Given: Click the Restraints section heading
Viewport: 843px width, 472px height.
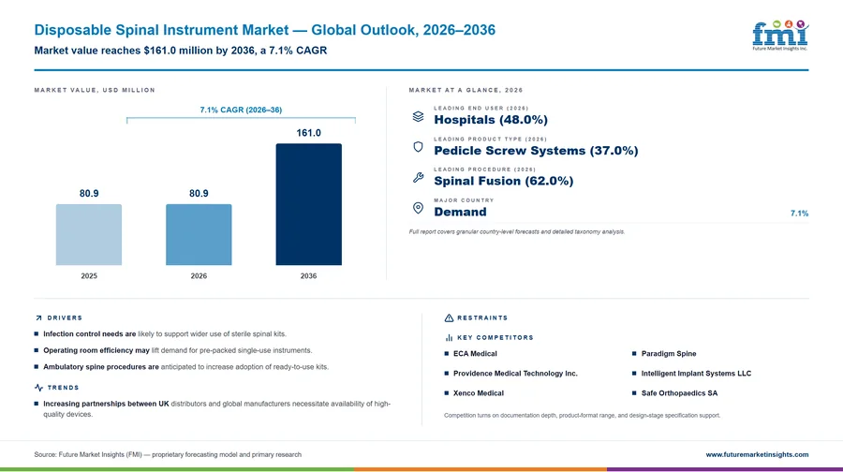Looking at the screenshot, I should [x=482, y=318].
